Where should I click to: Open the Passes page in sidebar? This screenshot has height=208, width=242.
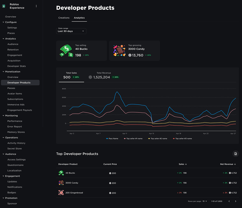11,88
